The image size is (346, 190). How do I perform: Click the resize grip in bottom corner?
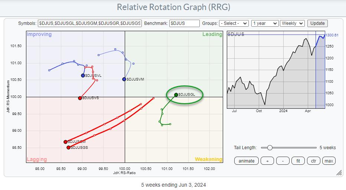(x=339, y=173)
